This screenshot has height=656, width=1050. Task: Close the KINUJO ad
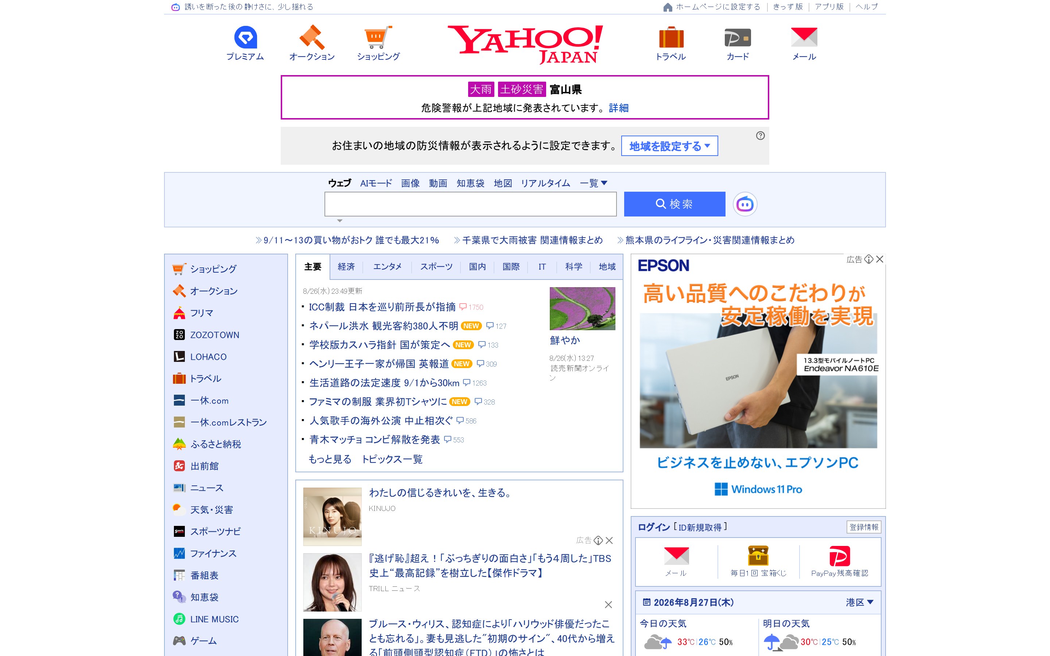609,540
